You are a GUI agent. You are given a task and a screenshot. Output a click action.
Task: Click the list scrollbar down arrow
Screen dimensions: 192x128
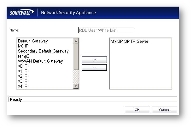coord(76,86)
